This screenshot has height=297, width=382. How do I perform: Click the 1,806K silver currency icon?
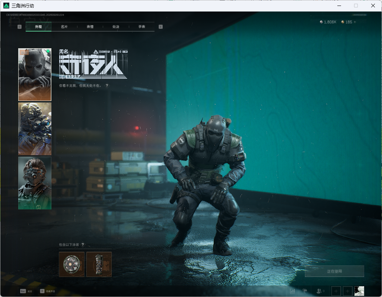click(321, 22)
